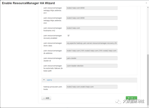Click the Enable ResourceManager HA Wizard title
Viewport: 149px width, 108px height.
[28, 3]
